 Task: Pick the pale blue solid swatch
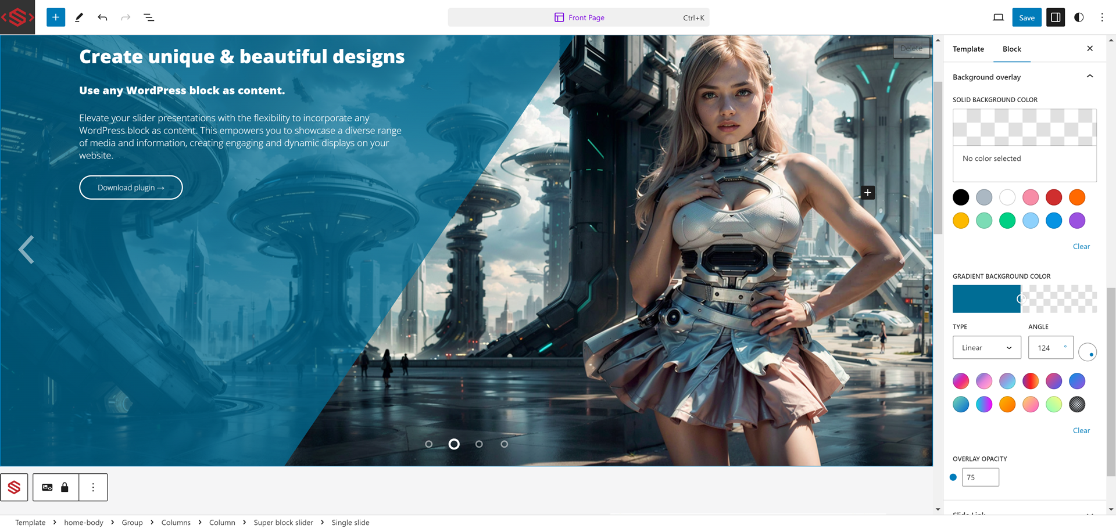tap(1031, 221)
